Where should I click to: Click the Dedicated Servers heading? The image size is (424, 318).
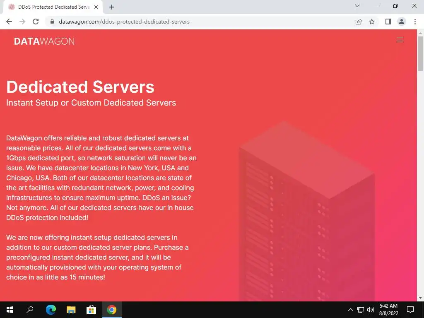tap(80, 87)
